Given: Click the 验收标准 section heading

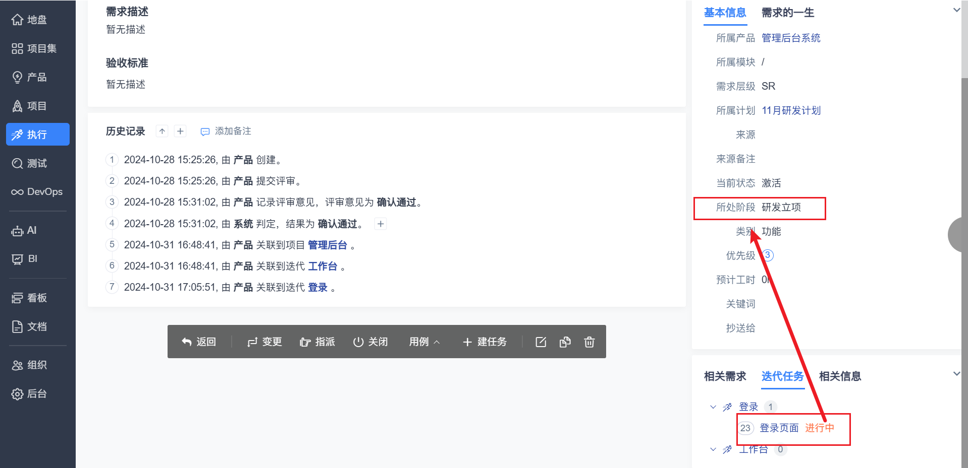Looking at the screenshot, I should [x=127, y=63].
